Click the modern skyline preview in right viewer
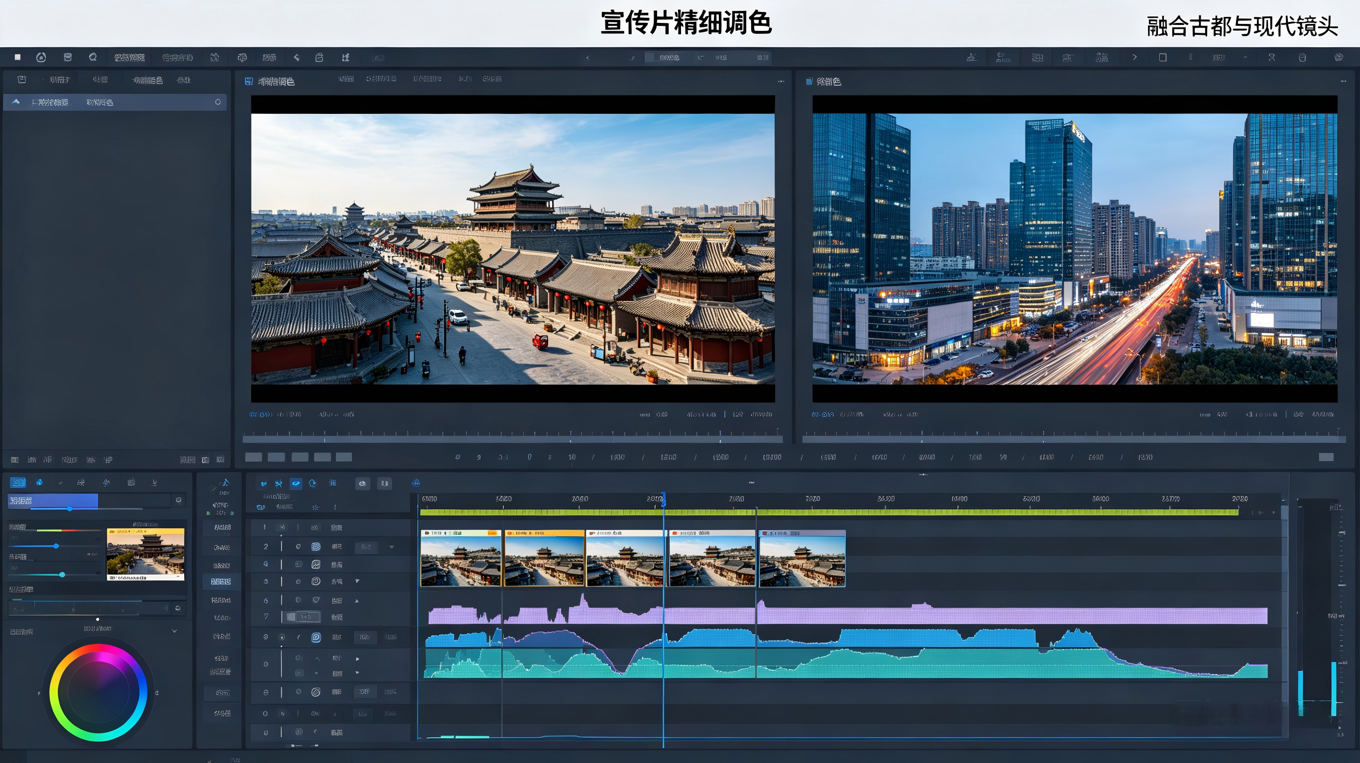The height and width of the screenshot is (763, 1360). [1075, 249]
